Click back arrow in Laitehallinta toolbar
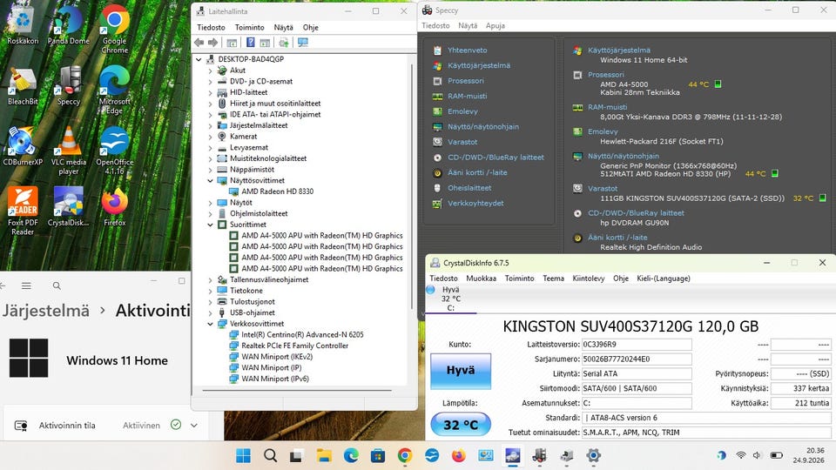The image size is (836, 470). pos(199,43)
